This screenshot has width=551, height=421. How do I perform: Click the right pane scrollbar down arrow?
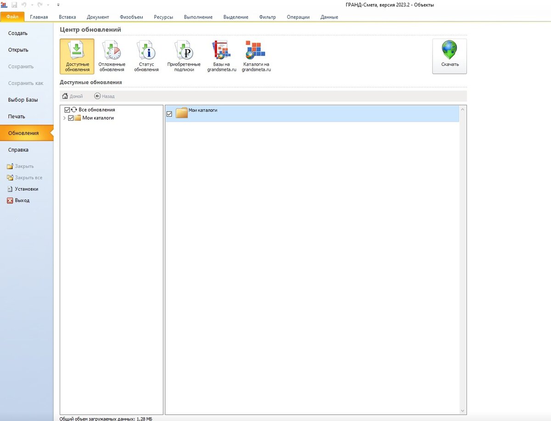pos(463,411)
